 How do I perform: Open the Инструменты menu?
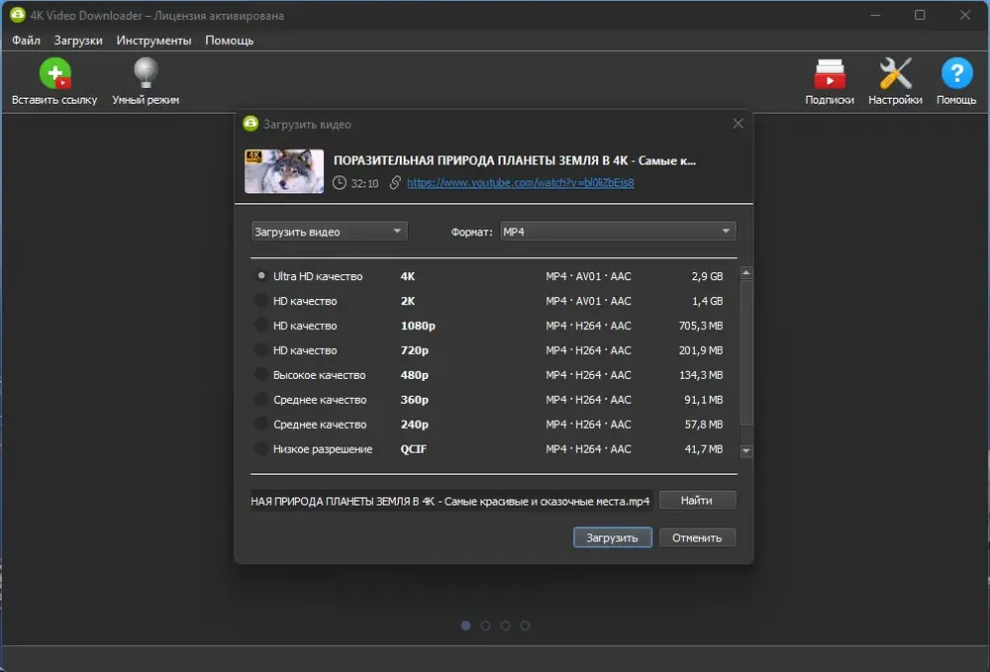pyautogui.click(x=153, y=41)
